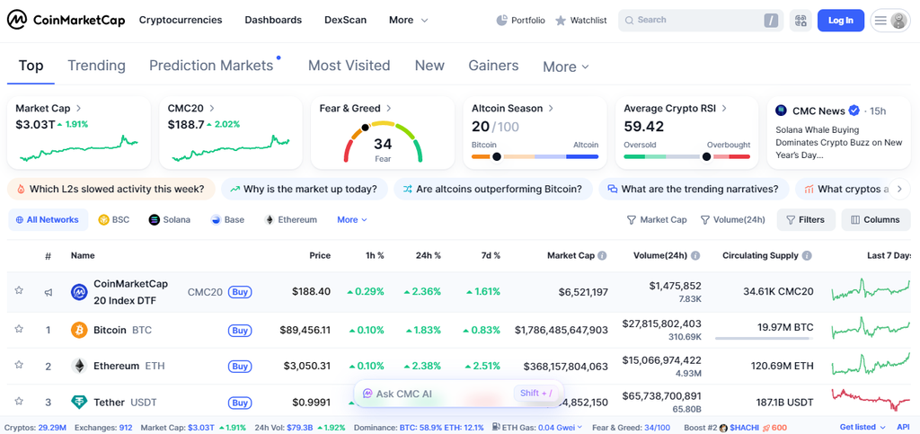The width and height of the screenshot is (920, 434).
Task: Open the Volume(24h) filter funnel
Action: coord(733,220)
